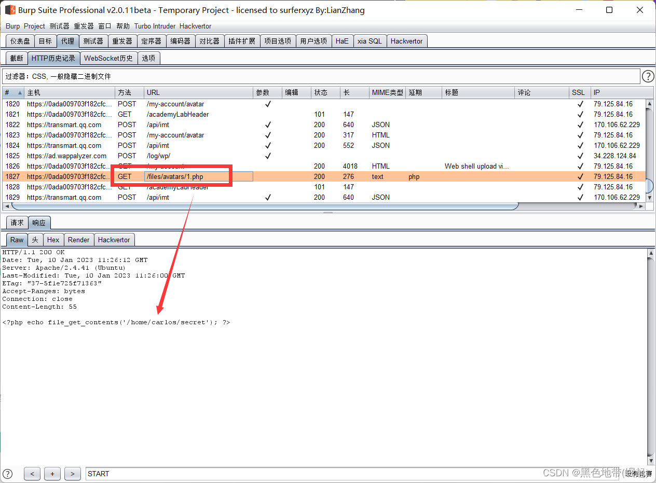Click the START search input field
The image size is (656, 483).
353,474
